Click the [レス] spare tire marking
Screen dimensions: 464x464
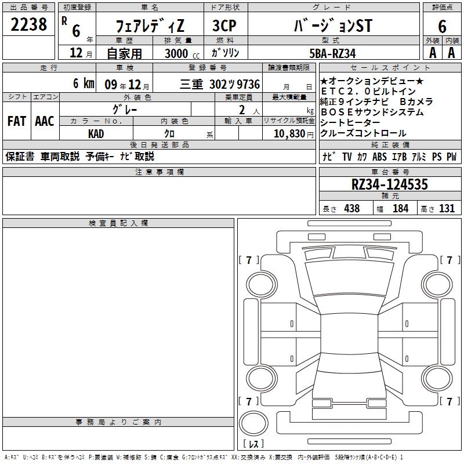tap(253, 444)
